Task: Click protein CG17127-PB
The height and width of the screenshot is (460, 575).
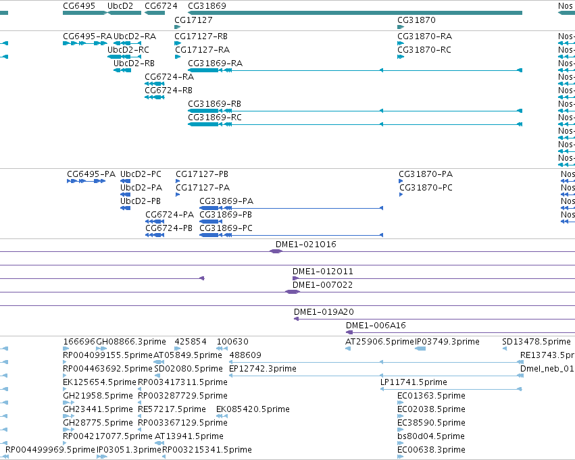Action: pos(202,174)
